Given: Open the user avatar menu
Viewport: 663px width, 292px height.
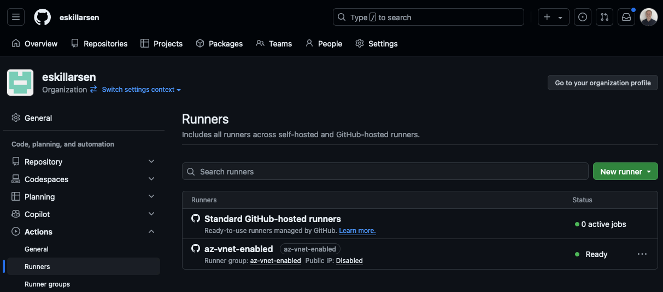Looking at the screenshot, I should point(649,17).
